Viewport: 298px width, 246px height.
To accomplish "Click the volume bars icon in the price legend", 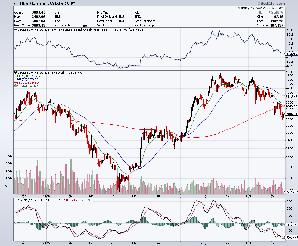I will point(15,86).
